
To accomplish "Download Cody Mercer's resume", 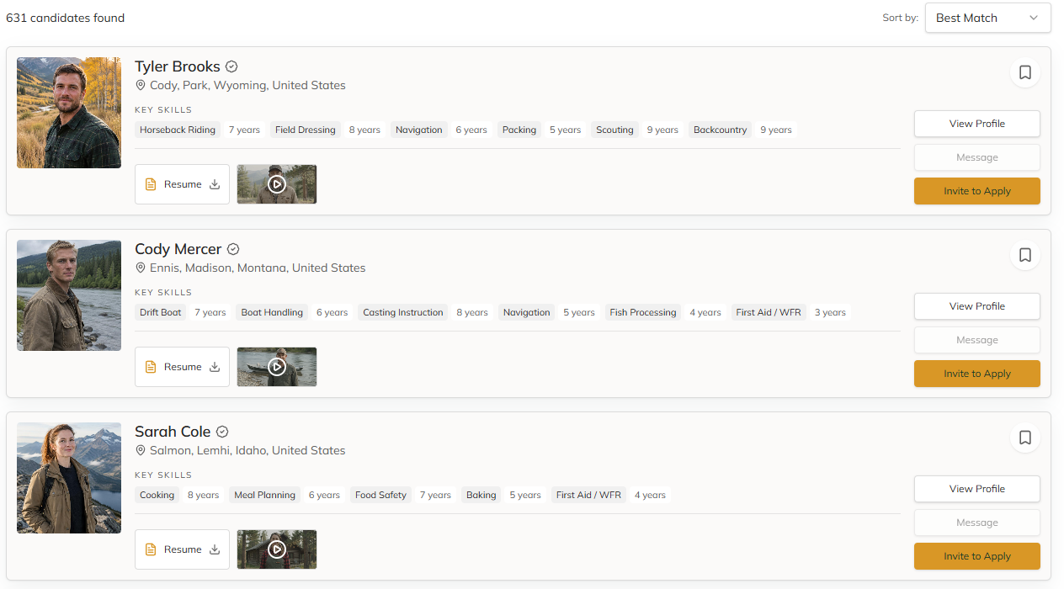I will tap(182, 367).
